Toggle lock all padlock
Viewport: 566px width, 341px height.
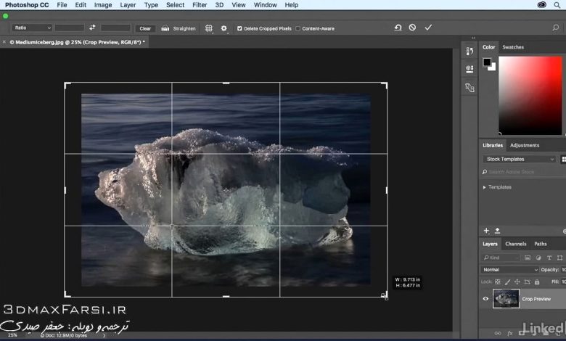click(x=537, y=282)
